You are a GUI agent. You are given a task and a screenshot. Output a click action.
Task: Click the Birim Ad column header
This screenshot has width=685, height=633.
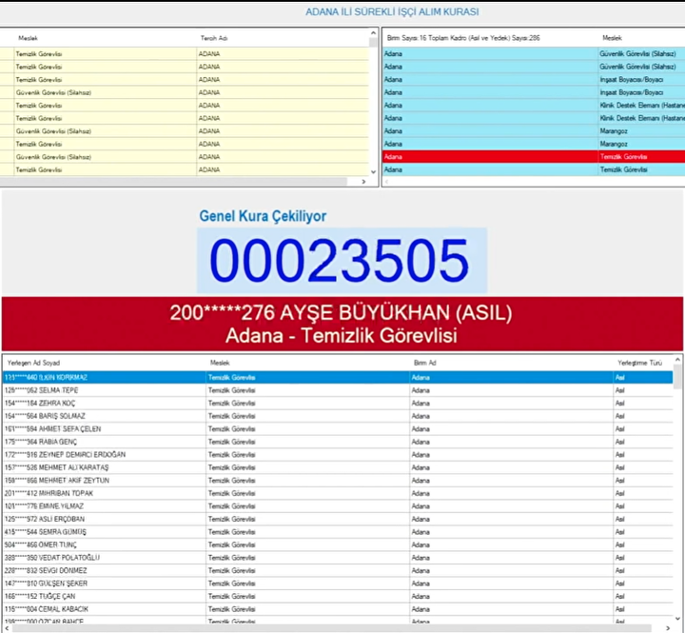[424, 363]
